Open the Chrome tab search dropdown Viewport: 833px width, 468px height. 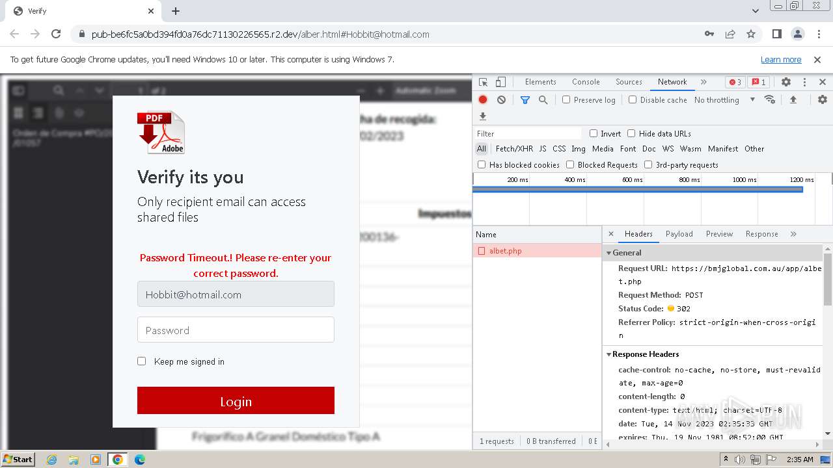pos(756,11)
